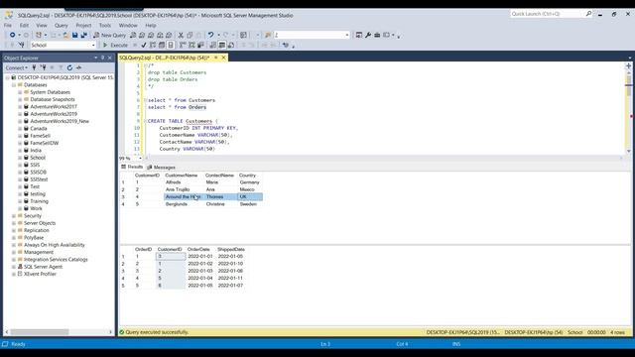Screen dimensions: 635x357
Task: Click the Execute button
Action: pos(115,45)
